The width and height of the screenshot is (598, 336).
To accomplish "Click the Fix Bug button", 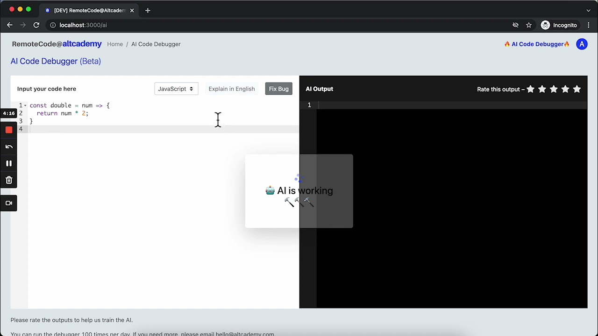I will tap(278, 89).
